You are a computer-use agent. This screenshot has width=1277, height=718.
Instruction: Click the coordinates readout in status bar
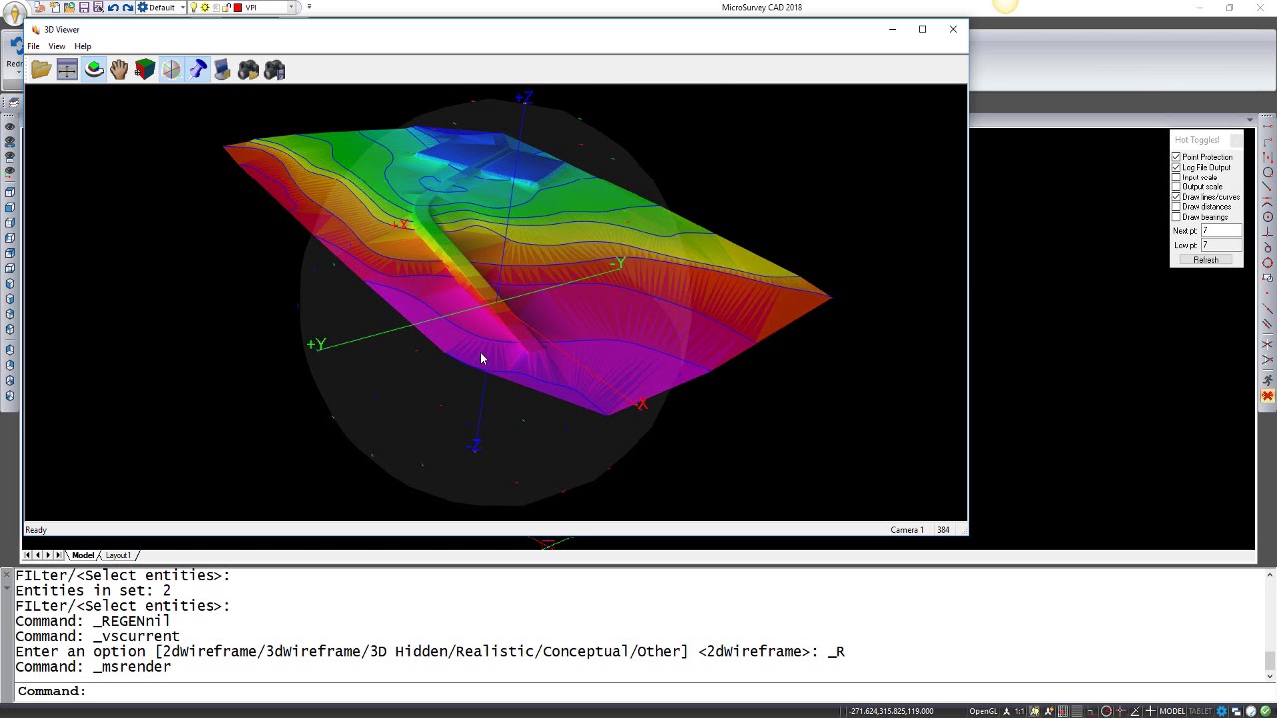(891, 711)
